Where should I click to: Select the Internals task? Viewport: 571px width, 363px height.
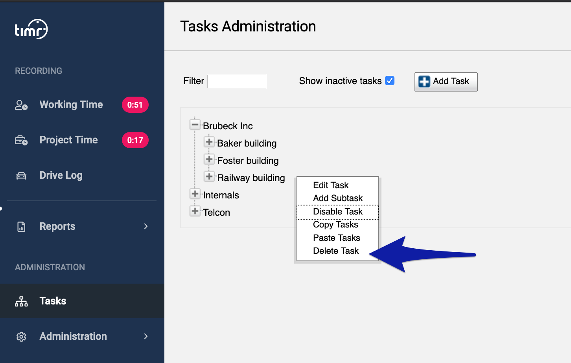click(x=221, y=195)
